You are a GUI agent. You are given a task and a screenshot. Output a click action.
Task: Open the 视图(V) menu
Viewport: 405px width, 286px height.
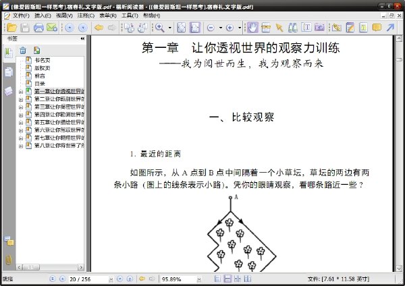click(65, 16)
